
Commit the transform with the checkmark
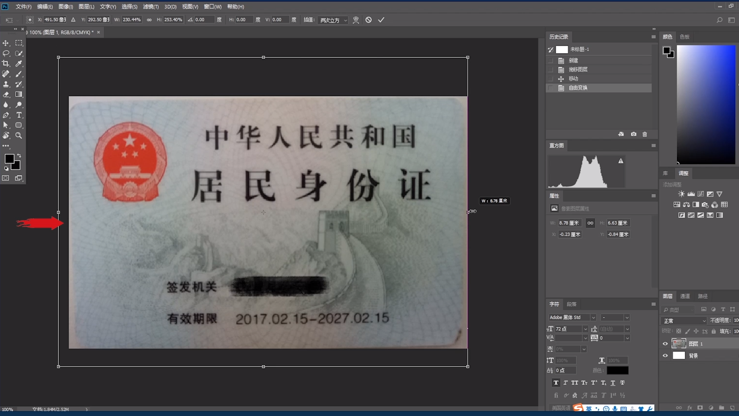point(381,20)
